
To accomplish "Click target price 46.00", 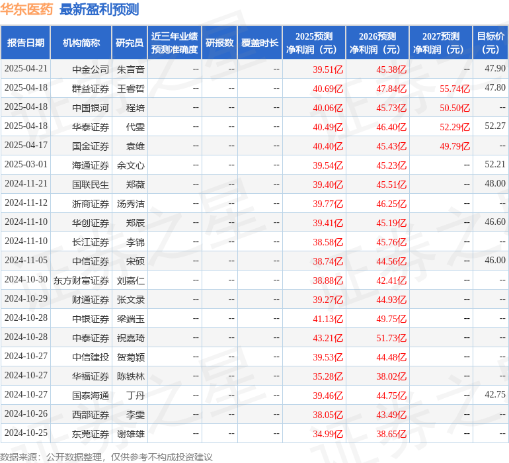I will point(495,260).
